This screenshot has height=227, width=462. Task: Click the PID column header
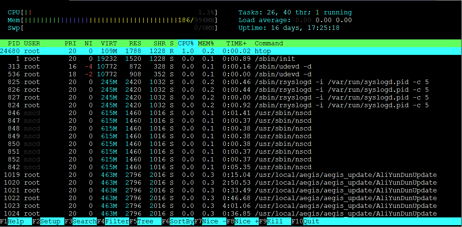click(x=14, y=43)
